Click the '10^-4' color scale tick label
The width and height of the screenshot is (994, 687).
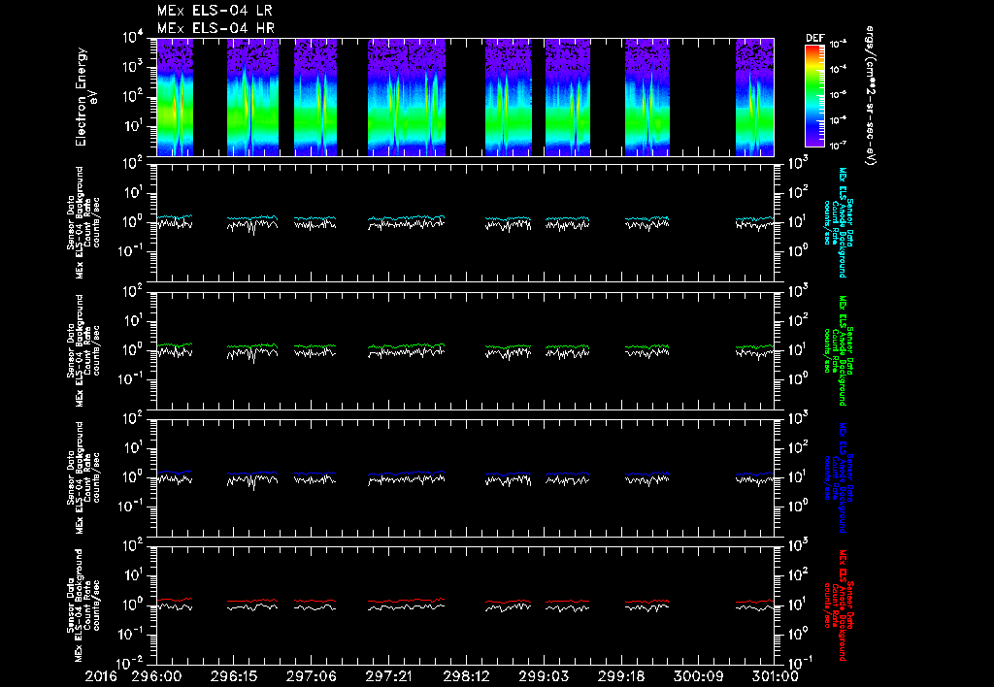(838, 70)
